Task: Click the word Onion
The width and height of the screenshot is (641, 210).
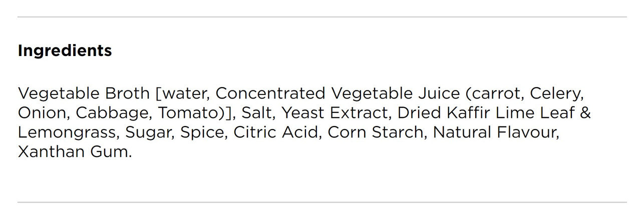Action: click(42, 113)
